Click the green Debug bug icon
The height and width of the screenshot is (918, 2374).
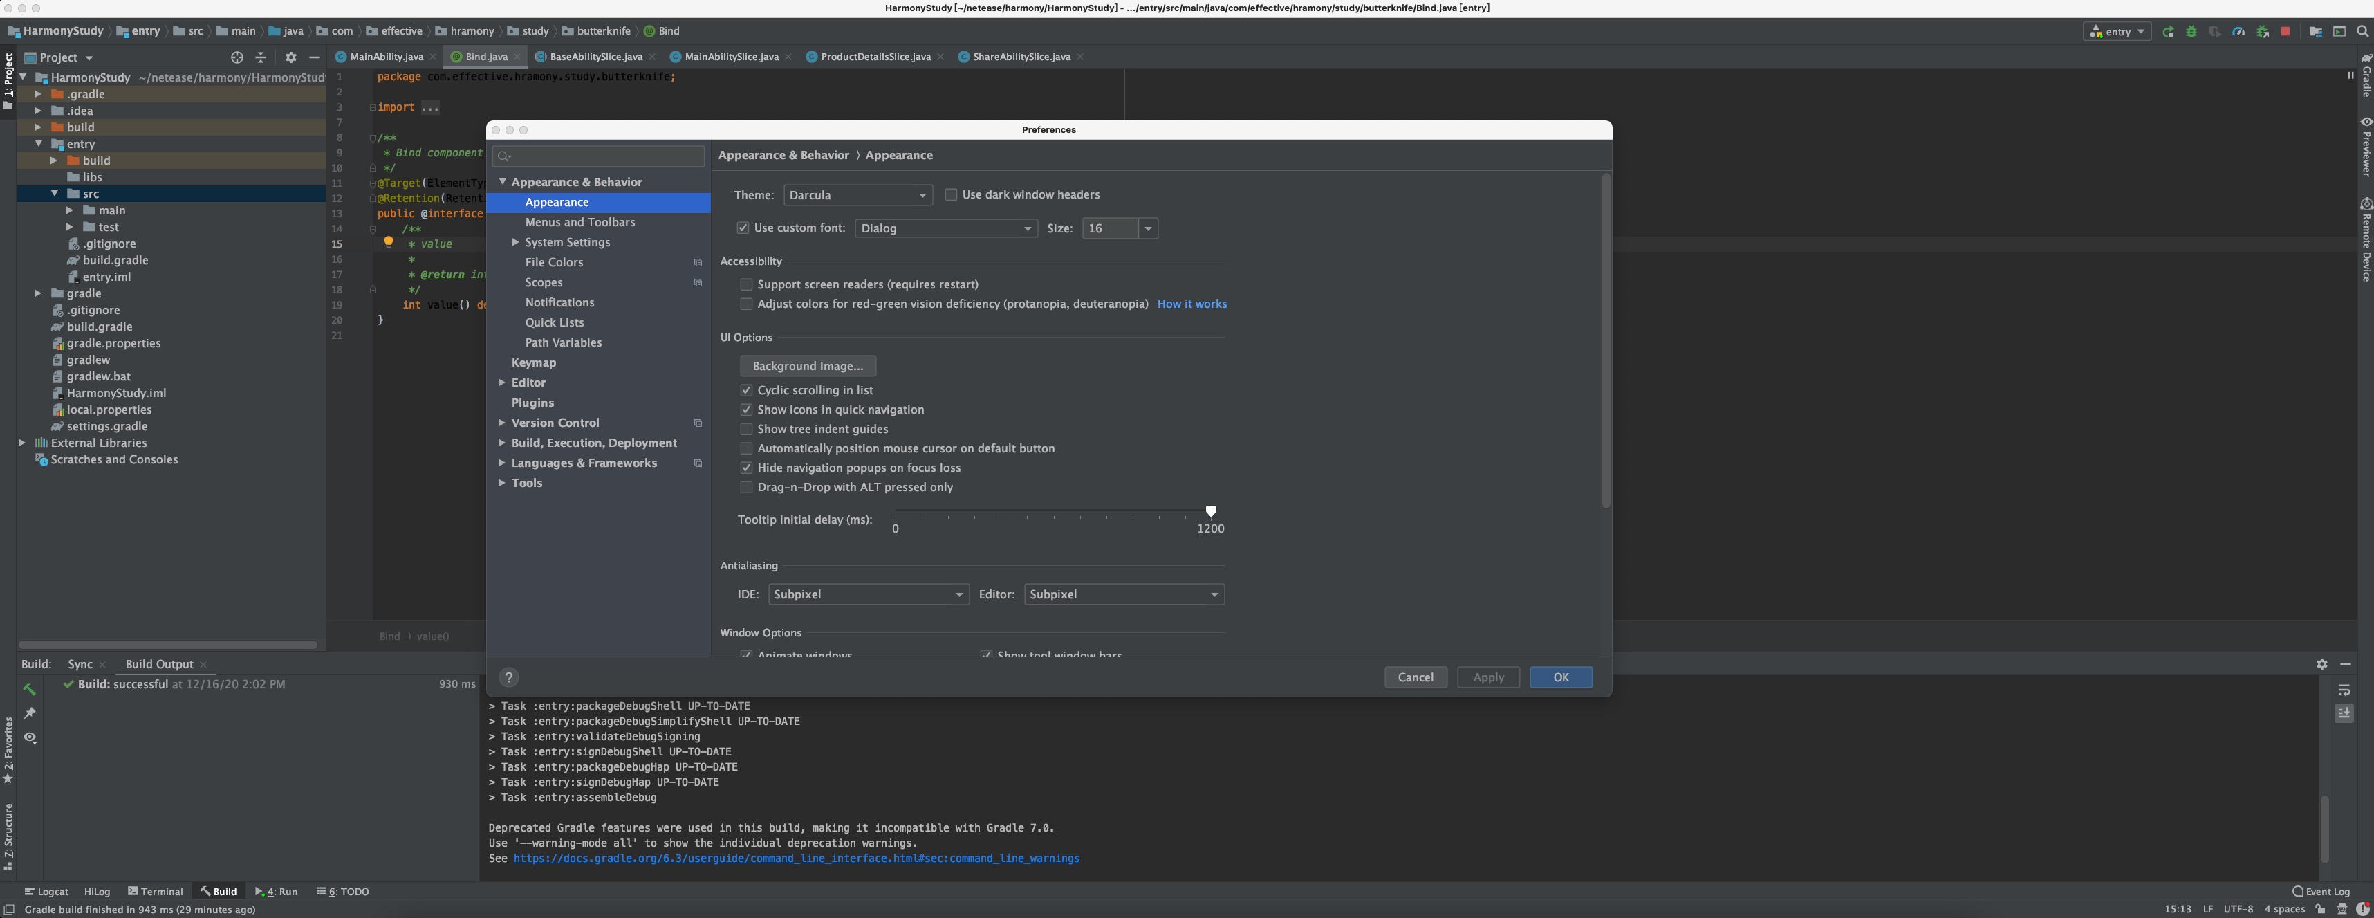[2191, 31]
